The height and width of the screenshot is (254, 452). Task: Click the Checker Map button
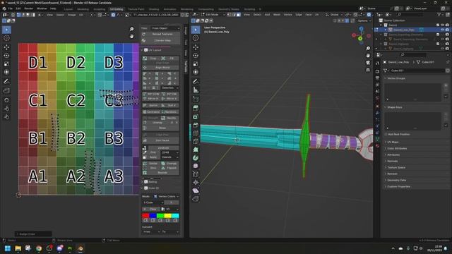tap(161, 40)
